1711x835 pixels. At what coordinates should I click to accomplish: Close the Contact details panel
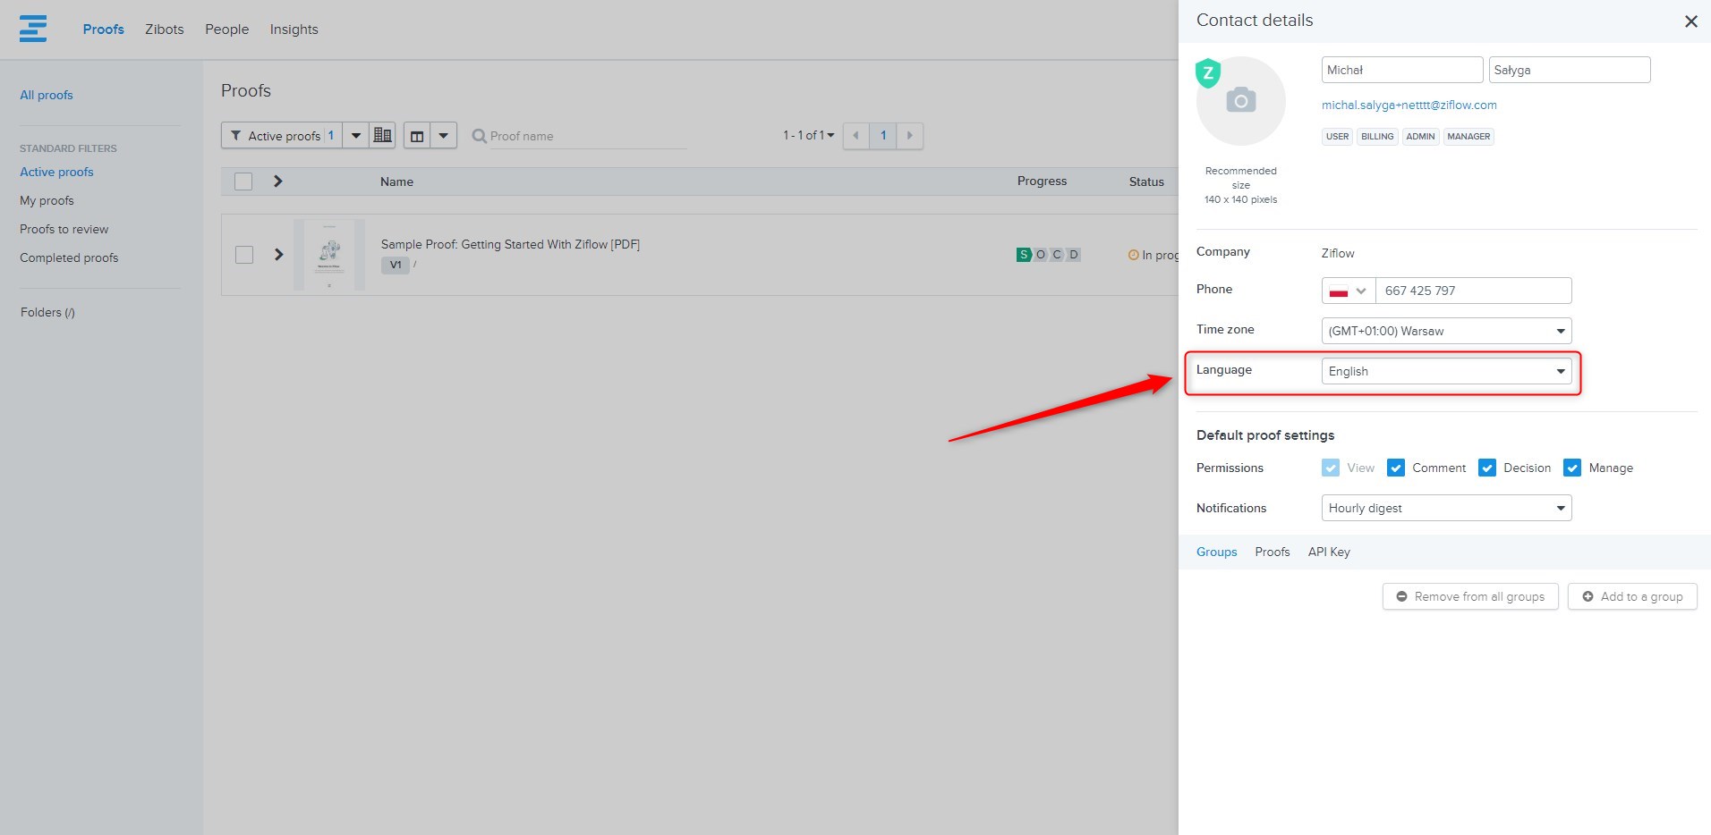(1690, 21)
